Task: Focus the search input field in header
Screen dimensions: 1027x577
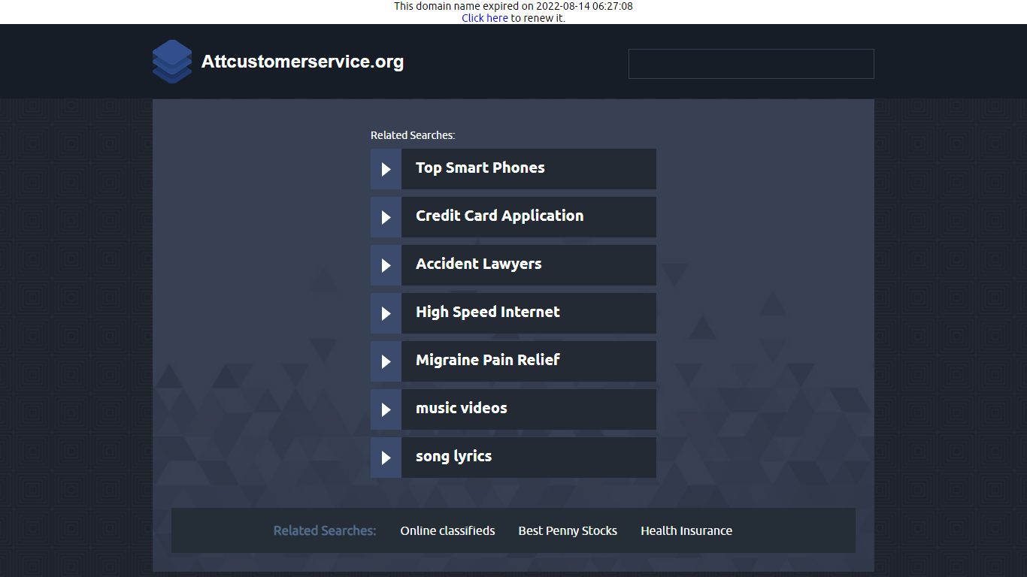Action: coord(751,64)
